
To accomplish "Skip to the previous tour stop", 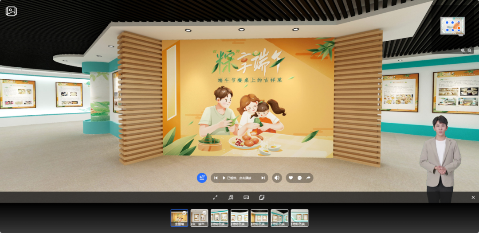I will pyautogui.click(x=216, y=178).
